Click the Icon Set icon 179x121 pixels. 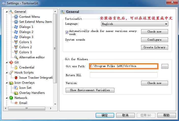pos(16,88)
